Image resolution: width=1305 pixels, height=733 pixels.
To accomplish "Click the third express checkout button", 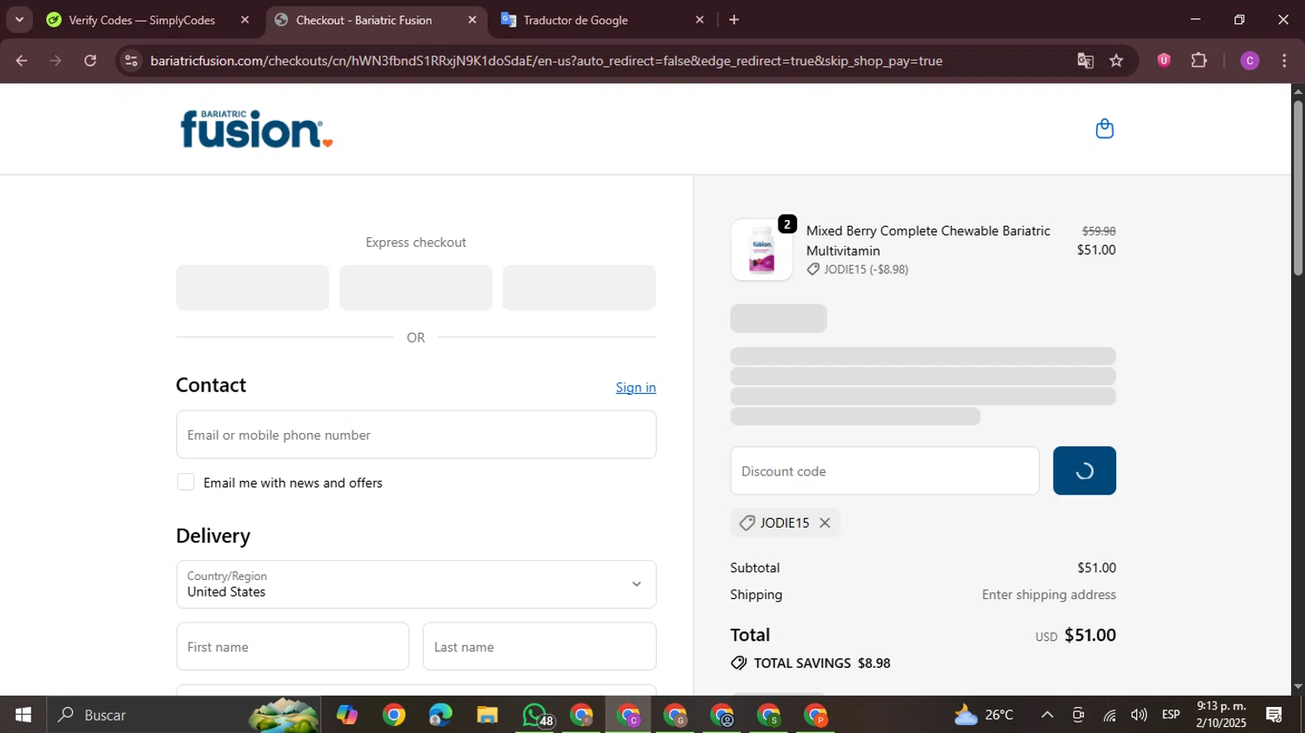I will pos(579,288).
